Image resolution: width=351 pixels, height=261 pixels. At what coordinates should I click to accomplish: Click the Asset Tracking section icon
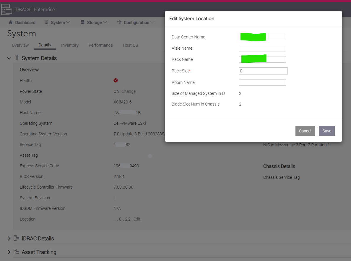pos(16,252)
